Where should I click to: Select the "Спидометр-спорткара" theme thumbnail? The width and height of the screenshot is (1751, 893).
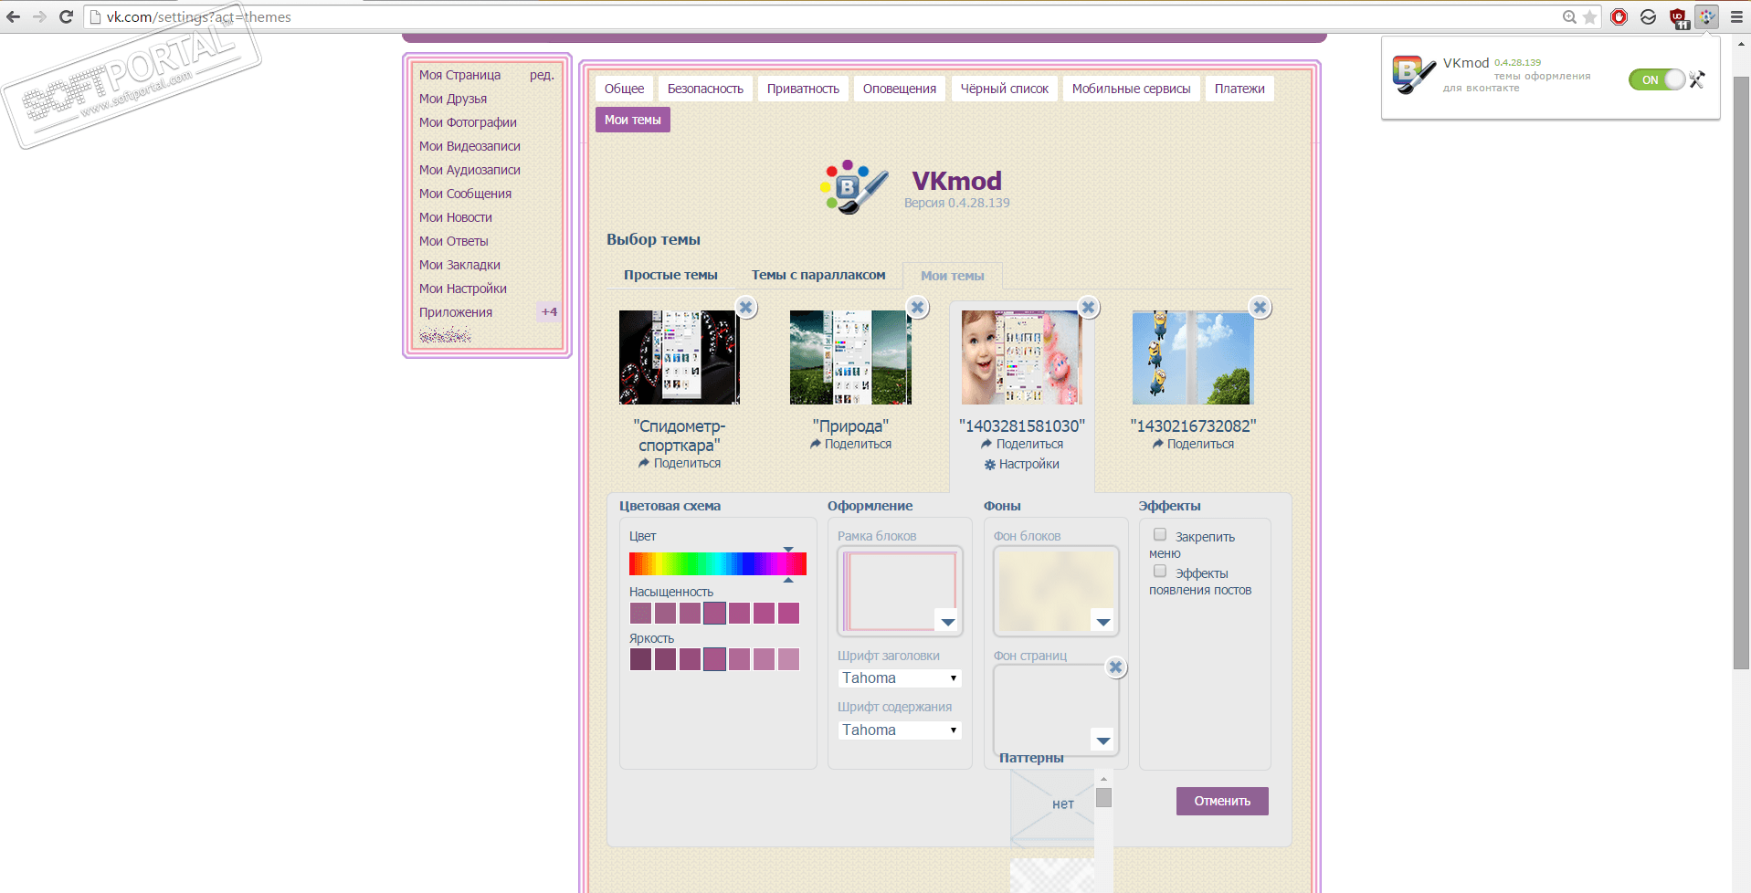(x=680, y=357)
